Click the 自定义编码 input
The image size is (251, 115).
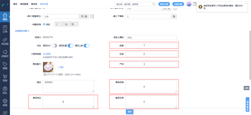(x=151, y=37)
